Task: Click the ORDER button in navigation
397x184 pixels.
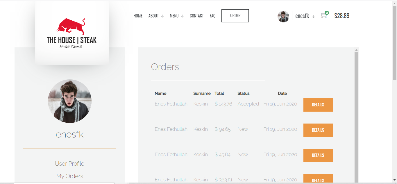Action: click(235, 16)
